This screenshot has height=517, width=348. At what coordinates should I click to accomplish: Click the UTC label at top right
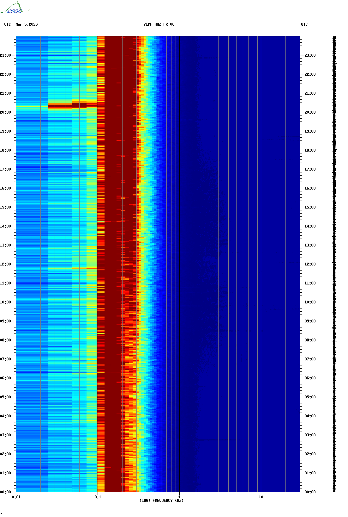click(304, 24)
